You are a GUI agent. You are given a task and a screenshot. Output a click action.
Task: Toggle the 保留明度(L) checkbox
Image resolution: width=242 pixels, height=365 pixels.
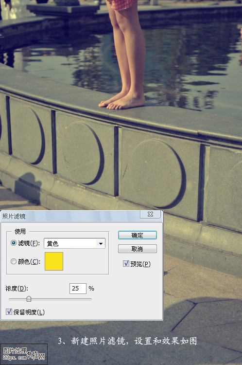pos(9,311)
